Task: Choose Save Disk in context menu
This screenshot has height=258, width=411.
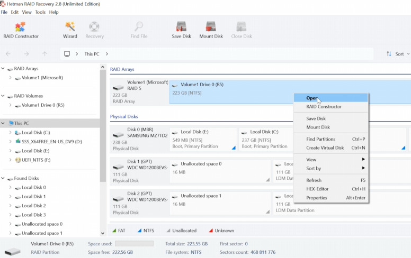Action: click(331, 118)
